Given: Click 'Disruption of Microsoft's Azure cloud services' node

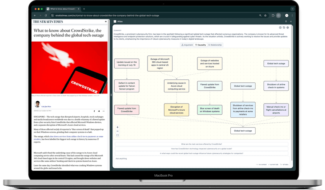Looking at the screenshot, I should [x=176, y=110].
